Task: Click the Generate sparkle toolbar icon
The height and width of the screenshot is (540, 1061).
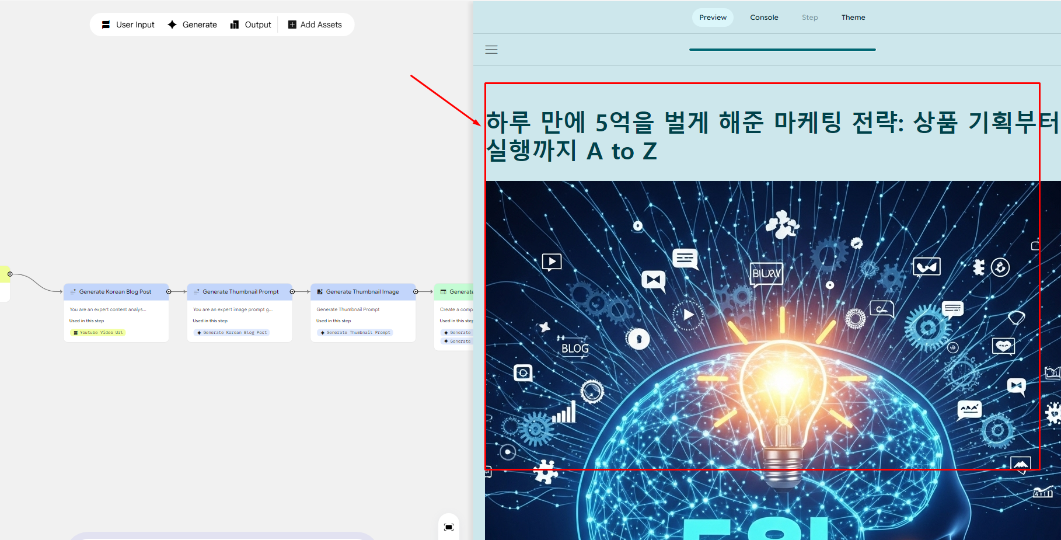Action: click(172, 25)
